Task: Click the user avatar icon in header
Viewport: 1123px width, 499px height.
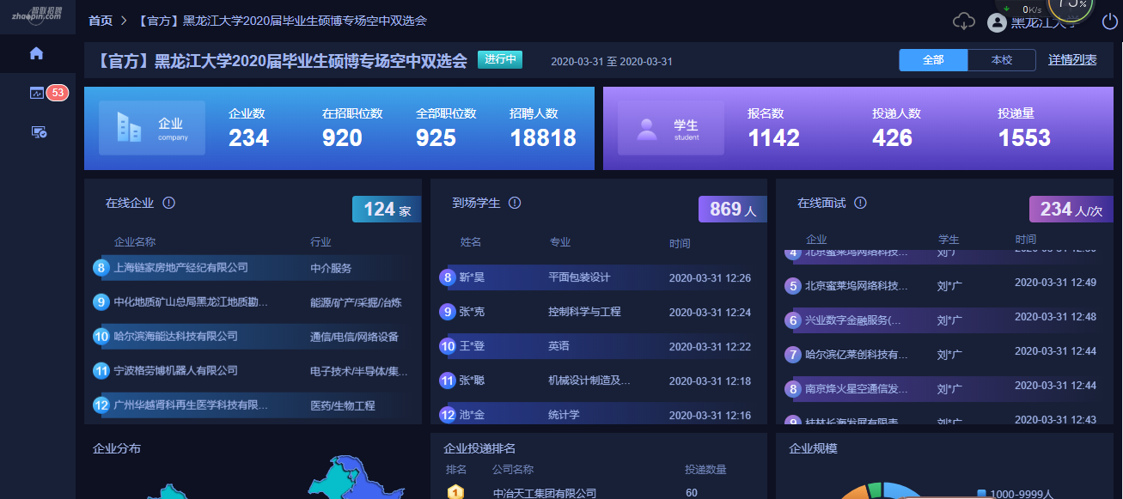Action: 997,22
